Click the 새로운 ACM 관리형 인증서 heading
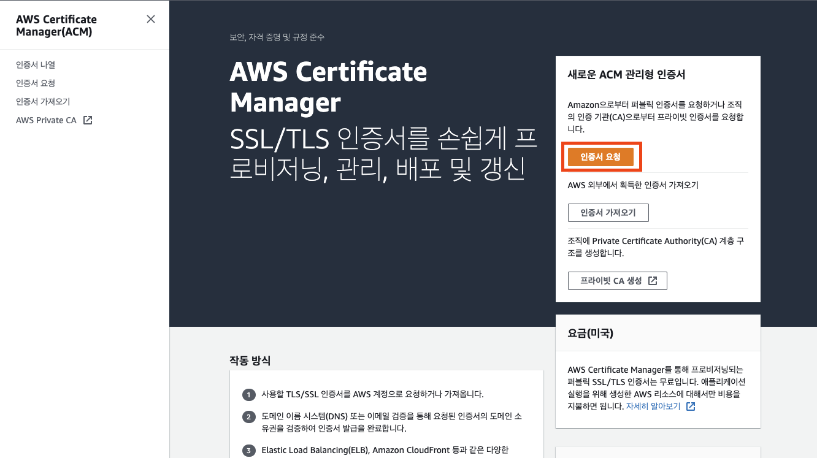This screenshot has width=817, height=458. pyautogui.click(x=626, y=75)
